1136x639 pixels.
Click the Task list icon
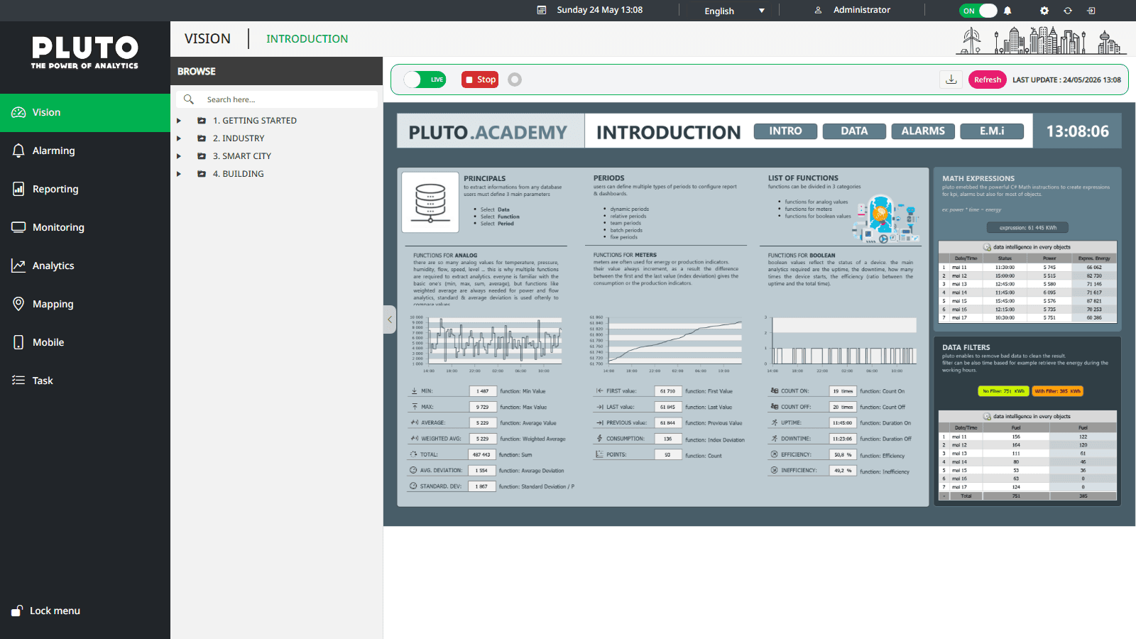(x=18, y=381)
